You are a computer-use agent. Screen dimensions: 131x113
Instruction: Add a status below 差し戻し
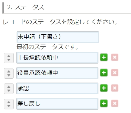point(104,103)
